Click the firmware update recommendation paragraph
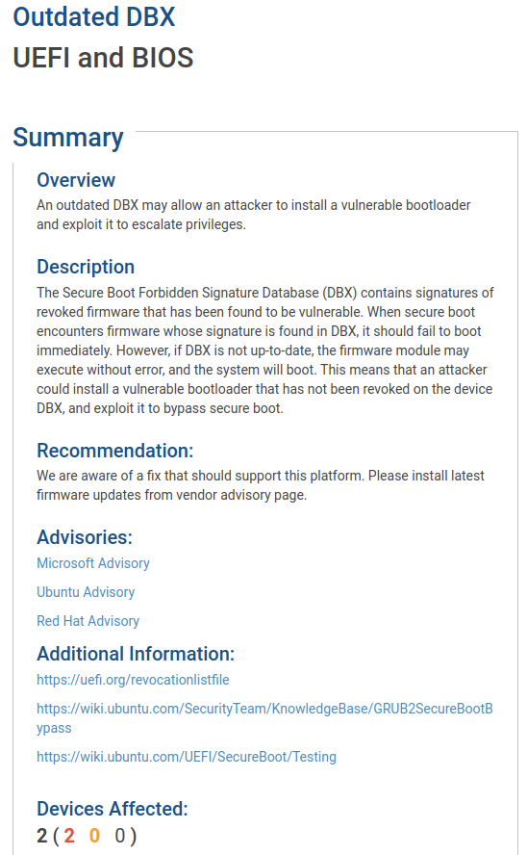Viewport: 527px width, 855px height. (x=261, y=485)
